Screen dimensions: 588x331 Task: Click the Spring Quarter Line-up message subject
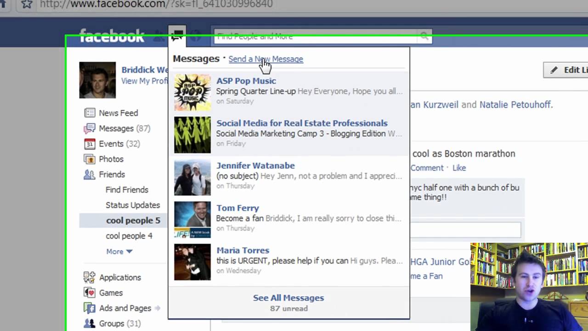pos(256,91)
